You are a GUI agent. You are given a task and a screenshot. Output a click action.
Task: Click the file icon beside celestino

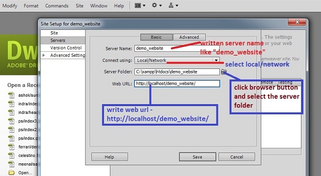coord(11,155)
